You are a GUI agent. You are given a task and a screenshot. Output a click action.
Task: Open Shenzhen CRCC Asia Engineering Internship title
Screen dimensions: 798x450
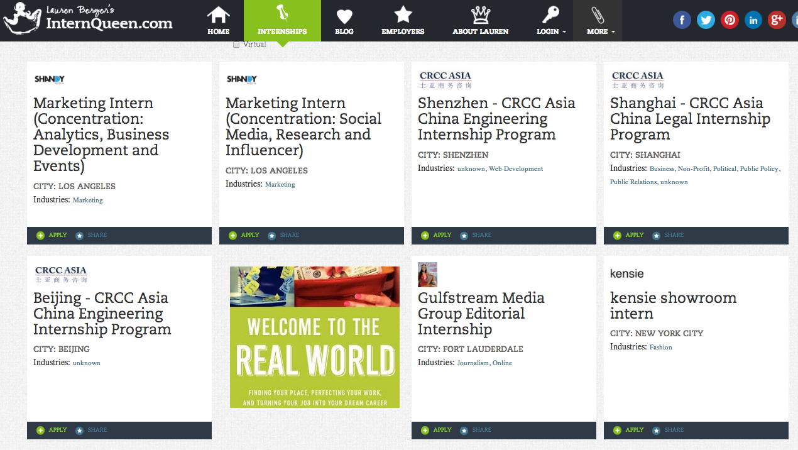coord(496,119)
